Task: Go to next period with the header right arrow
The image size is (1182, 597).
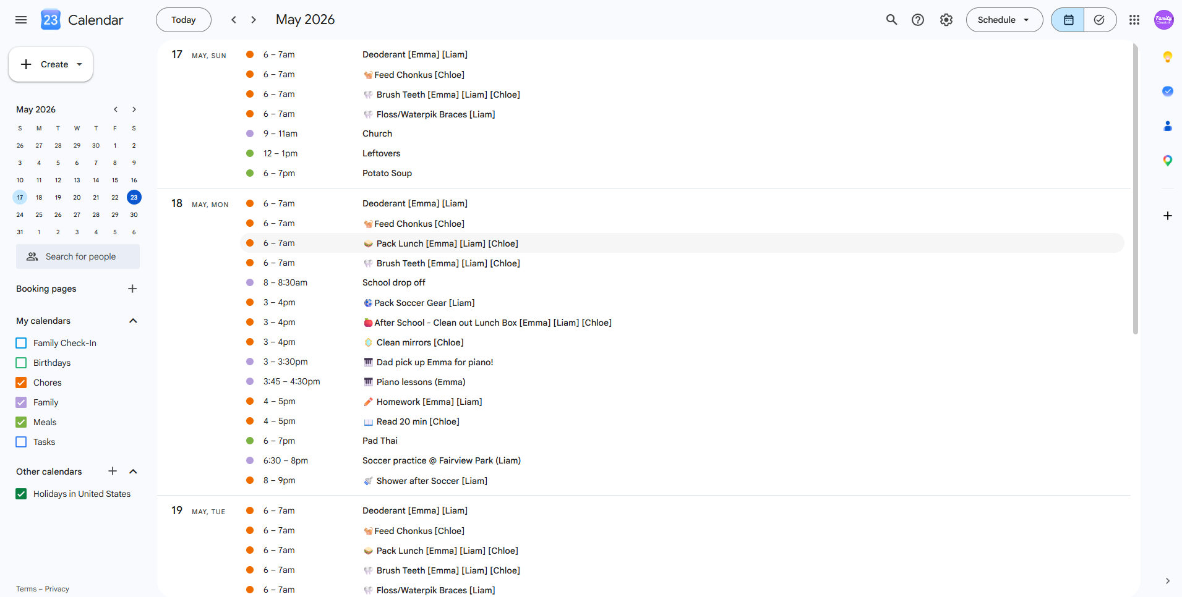Action: pos(254,20)
